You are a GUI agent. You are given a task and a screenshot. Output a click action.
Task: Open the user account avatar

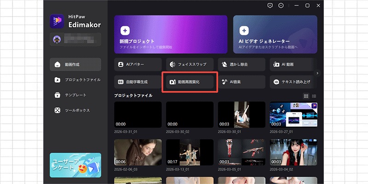click(57, 39)
